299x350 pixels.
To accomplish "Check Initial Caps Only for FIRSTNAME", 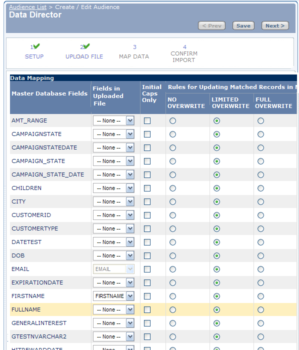I will click(147, 296).
